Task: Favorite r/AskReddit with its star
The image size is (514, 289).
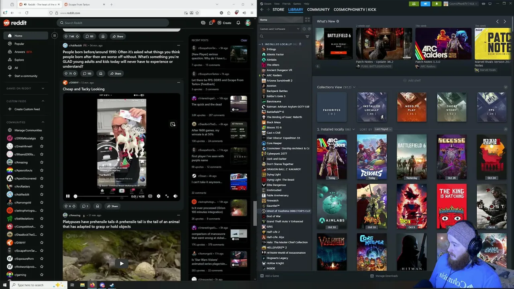Action: coord(41,194)
